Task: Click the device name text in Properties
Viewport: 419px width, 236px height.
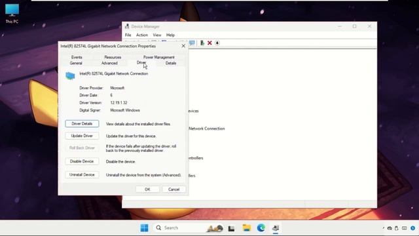Action: coord(114,73)
